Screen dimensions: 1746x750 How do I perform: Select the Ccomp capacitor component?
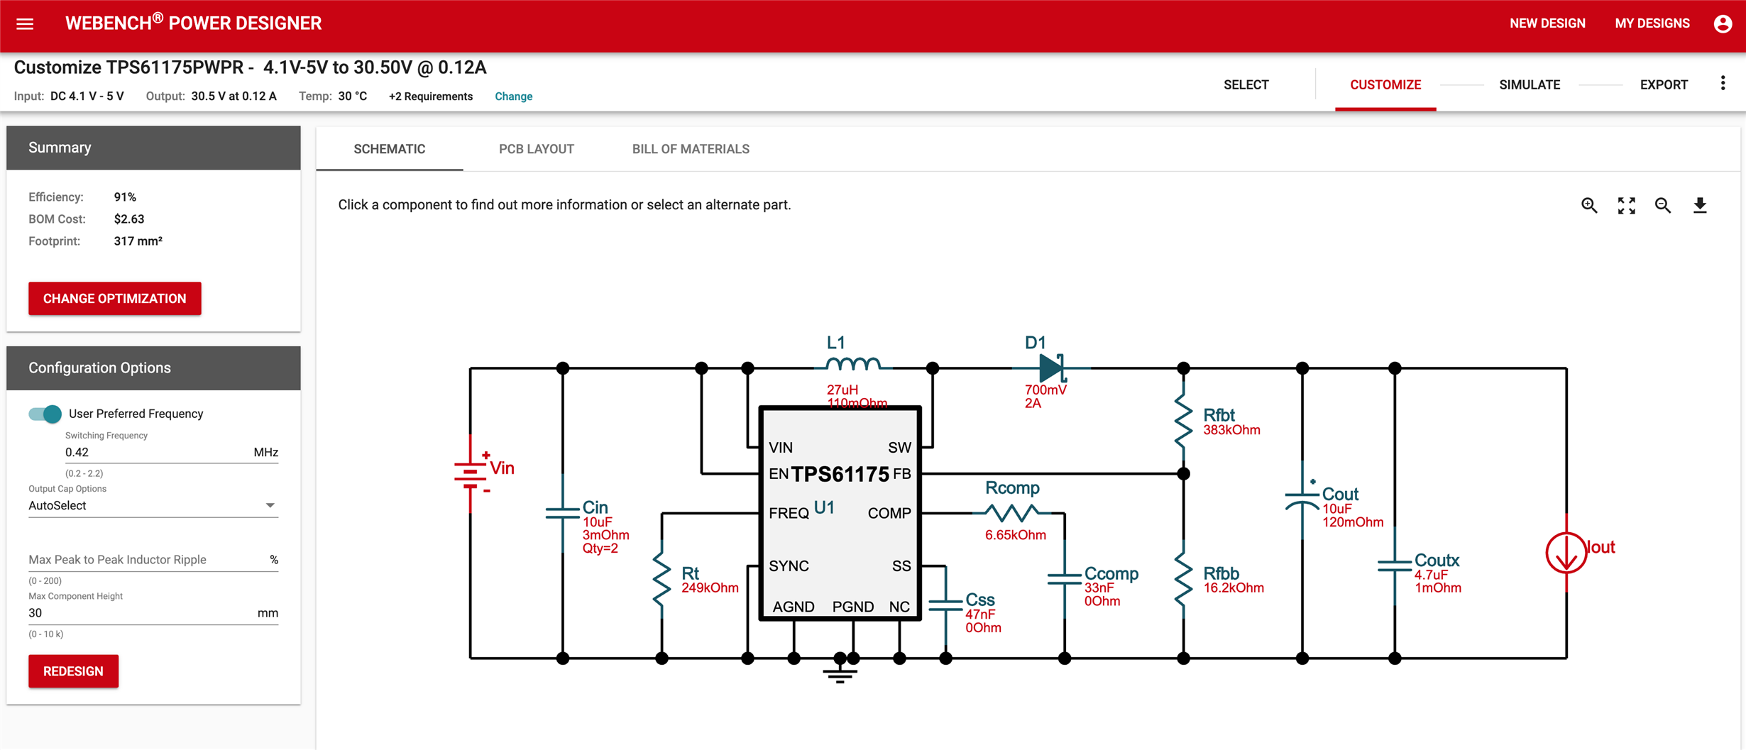pyautogui.click(x=1064, y=579)
